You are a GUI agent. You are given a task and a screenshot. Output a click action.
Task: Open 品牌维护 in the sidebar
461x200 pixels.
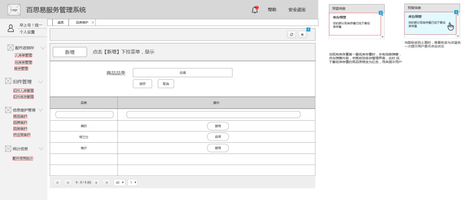click(x=20, y=122)
